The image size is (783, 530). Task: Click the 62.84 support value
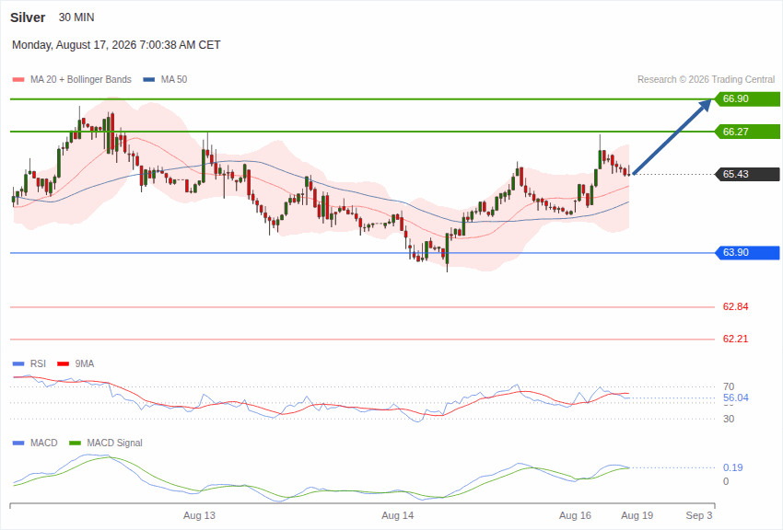tap(736, 306)
